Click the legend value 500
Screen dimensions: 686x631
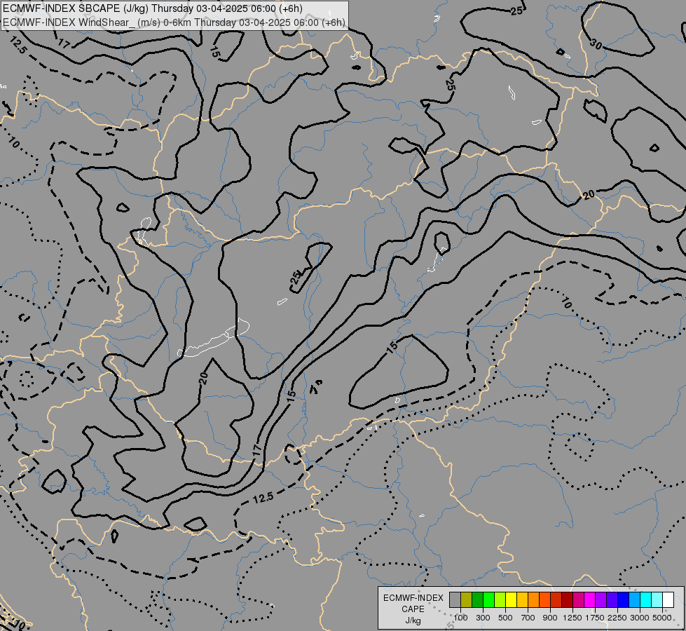tap(505, 618)
